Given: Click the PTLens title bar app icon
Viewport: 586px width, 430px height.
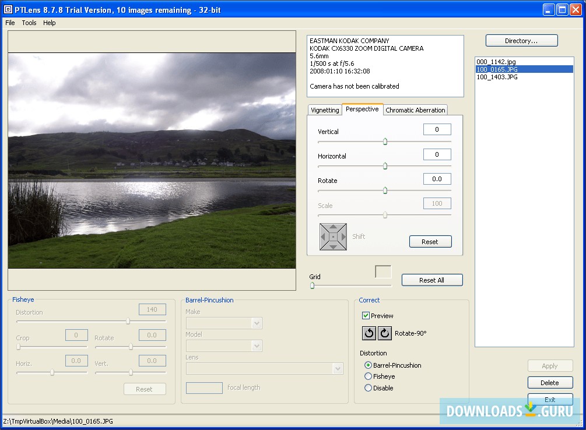Looking at the screenshot, I should [8, 10].
